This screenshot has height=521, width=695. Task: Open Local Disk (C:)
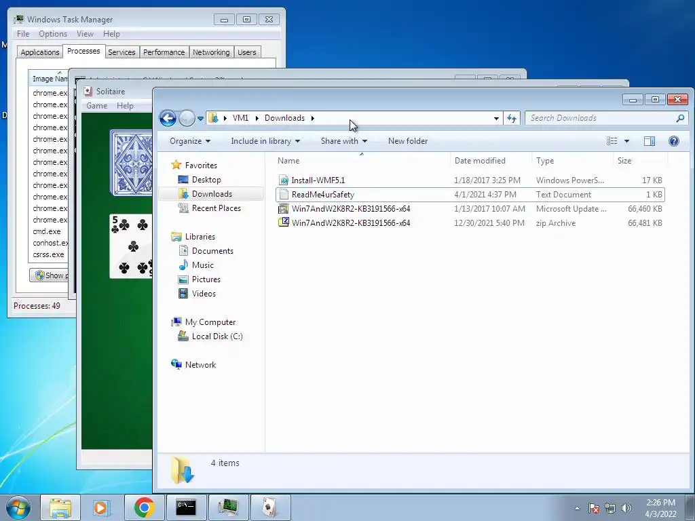(217, 336)
